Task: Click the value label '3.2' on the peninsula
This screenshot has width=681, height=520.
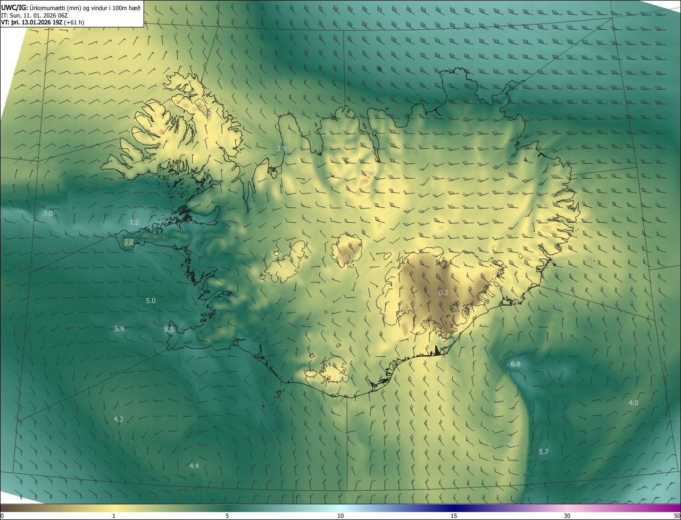Action: 129,242
